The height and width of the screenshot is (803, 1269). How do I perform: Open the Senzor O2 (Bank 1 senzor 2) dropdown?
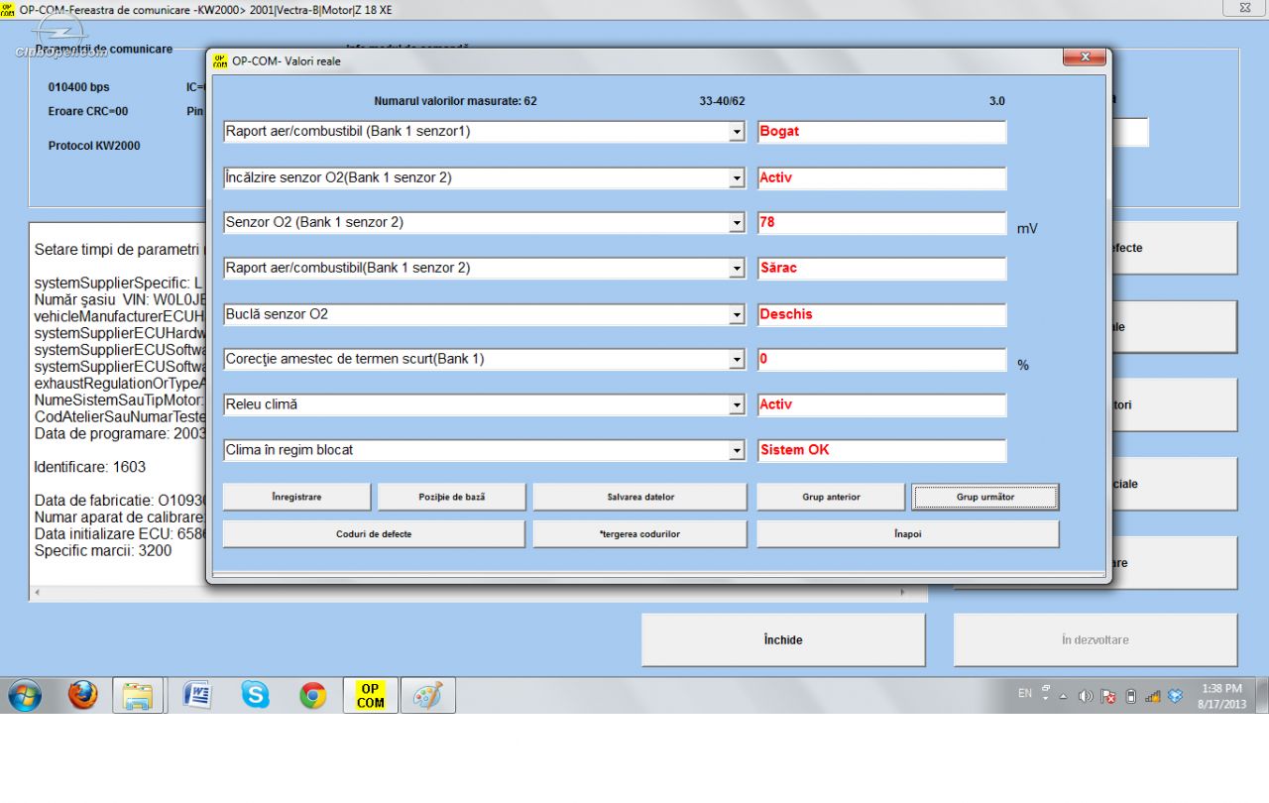click(x=737, y=223)
